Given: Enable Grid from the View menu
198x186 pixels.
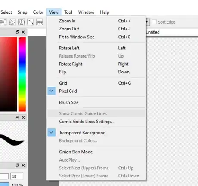Looking at the screenshot, I should point(96,83).
